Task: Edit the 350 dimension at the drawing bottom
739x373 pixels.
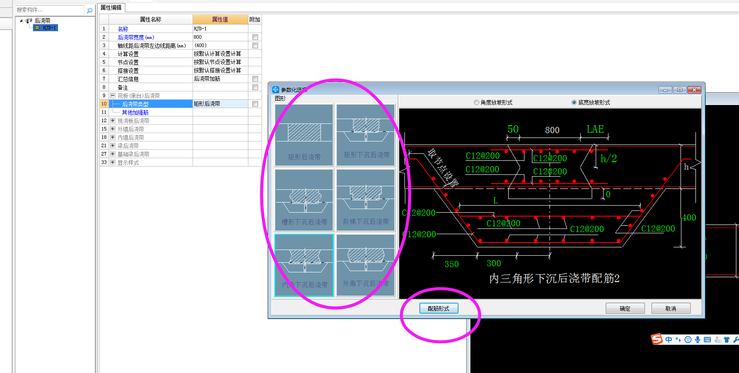Action: [x=451, y=264]
